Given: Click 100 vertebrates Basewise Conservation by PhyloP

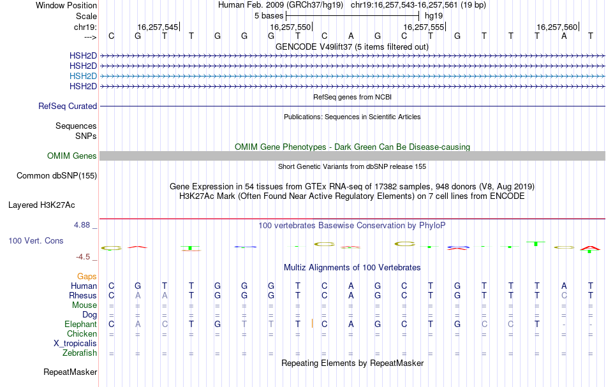Looking at the screenshot, I should pyautogui.click(x=352, y=226).
